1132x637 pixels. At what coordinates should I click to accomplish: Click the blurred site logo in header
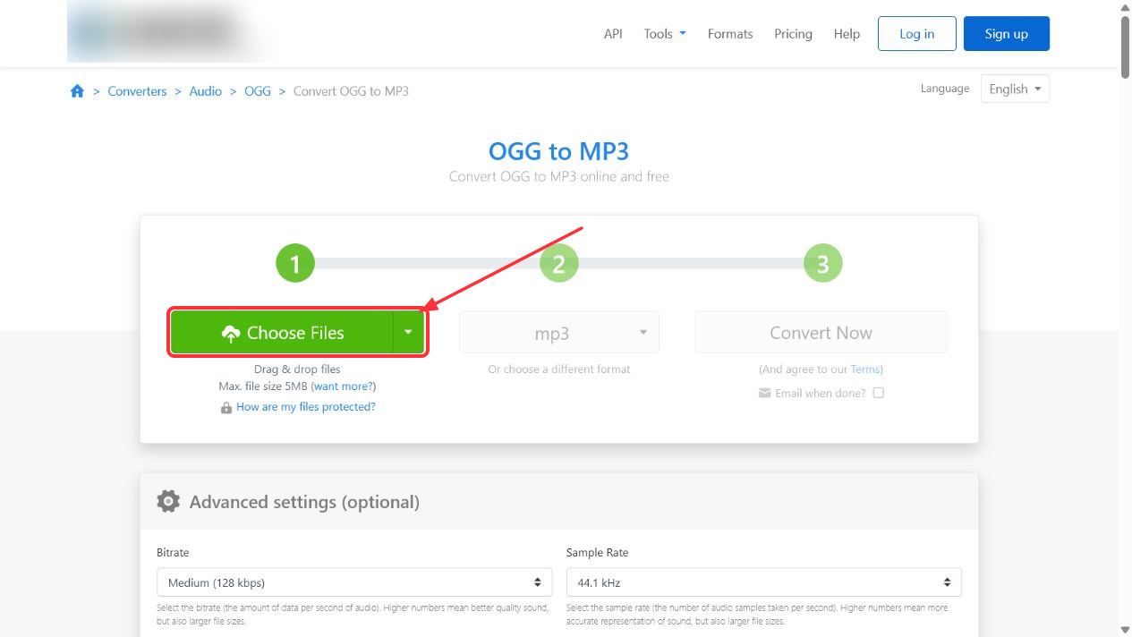170,32
